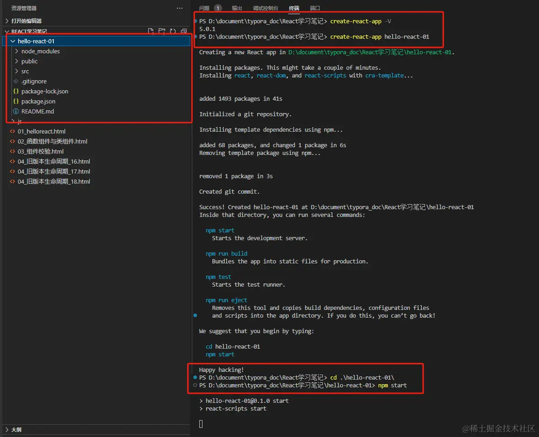Click the terminal cursor input position
Viewport: 539px width, 437px height.
coord(201,424)
